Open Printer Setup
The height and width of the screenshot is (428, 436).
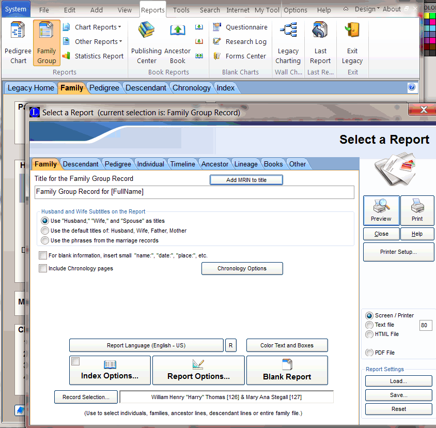(398, 252)
